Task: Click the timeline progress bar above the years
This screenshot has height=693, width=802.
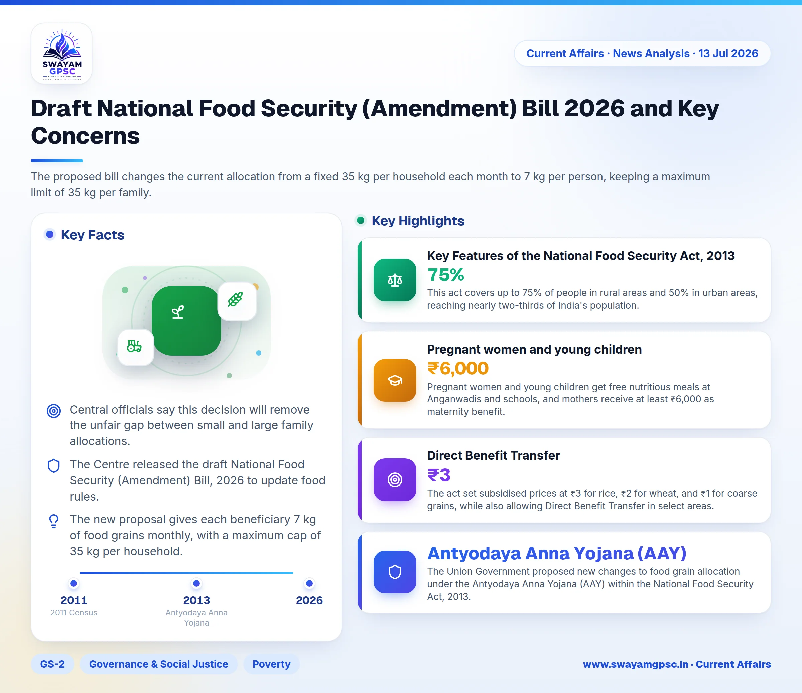Action: click(x=186, y=573)
